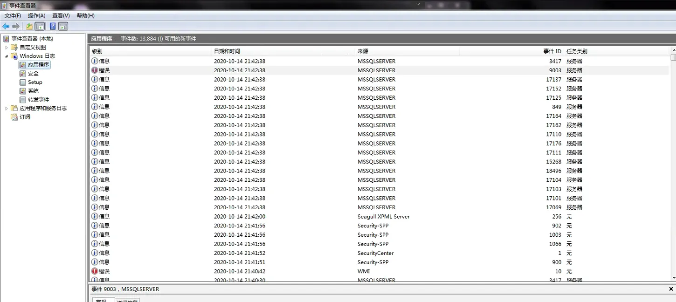
Task: Toggle the console tree pane icon
Action: (40, 27)
